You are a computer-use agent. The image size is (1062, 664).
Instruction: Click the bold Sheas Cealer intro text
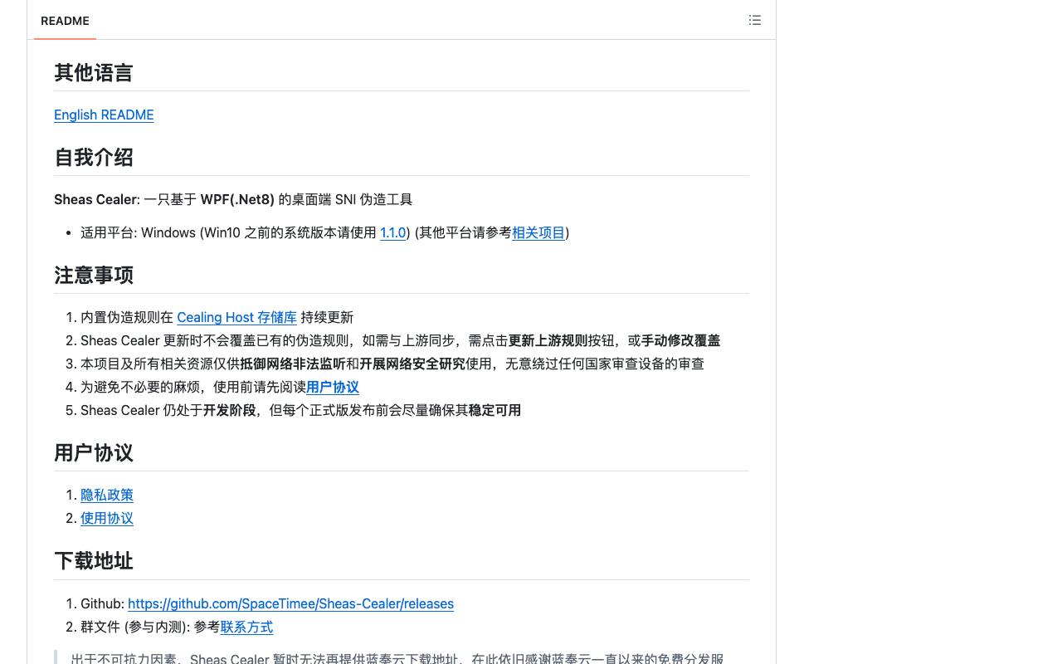[x=95, y=199]
